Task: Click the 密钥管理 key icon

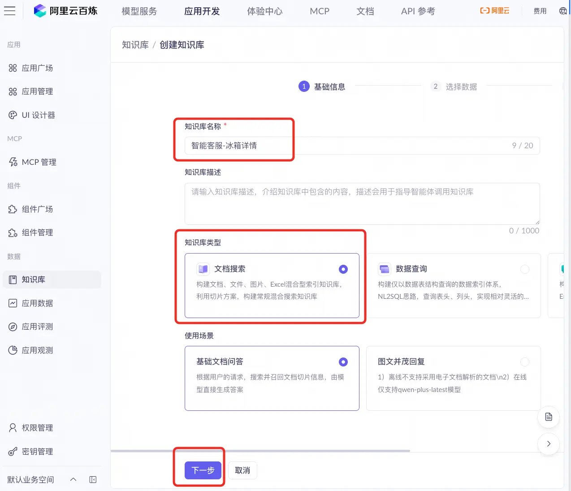Action: [13, 452]
